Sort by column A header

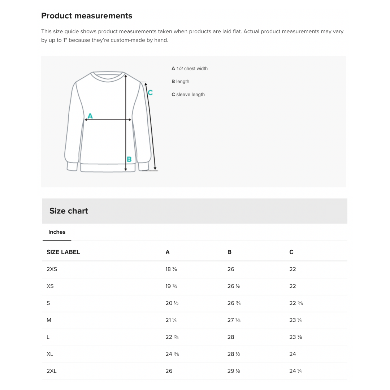point(167,252)
